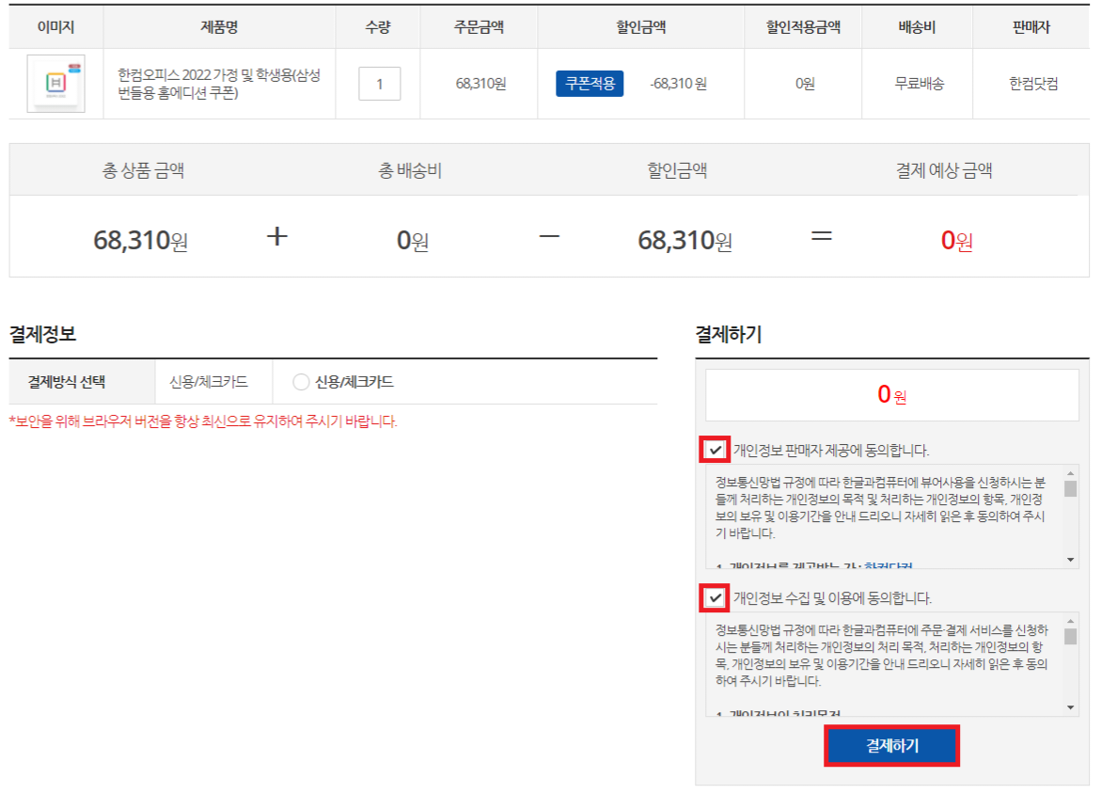Uncheck 개인정보 판매자 제공에 동의합니다 checkbox
Screen dimensions: 1102x794
(715, 450)
